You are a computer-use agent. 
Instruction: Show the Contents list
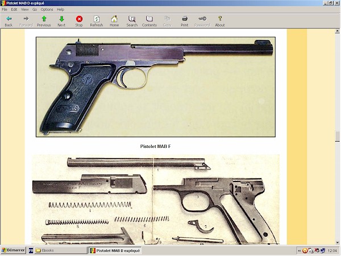(149, 22)
